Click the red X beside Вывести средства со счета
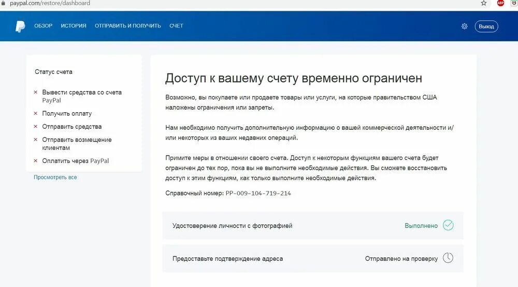The height and width of the screenshot is (287, 518). pyautogui.click(x=36, y=92)
